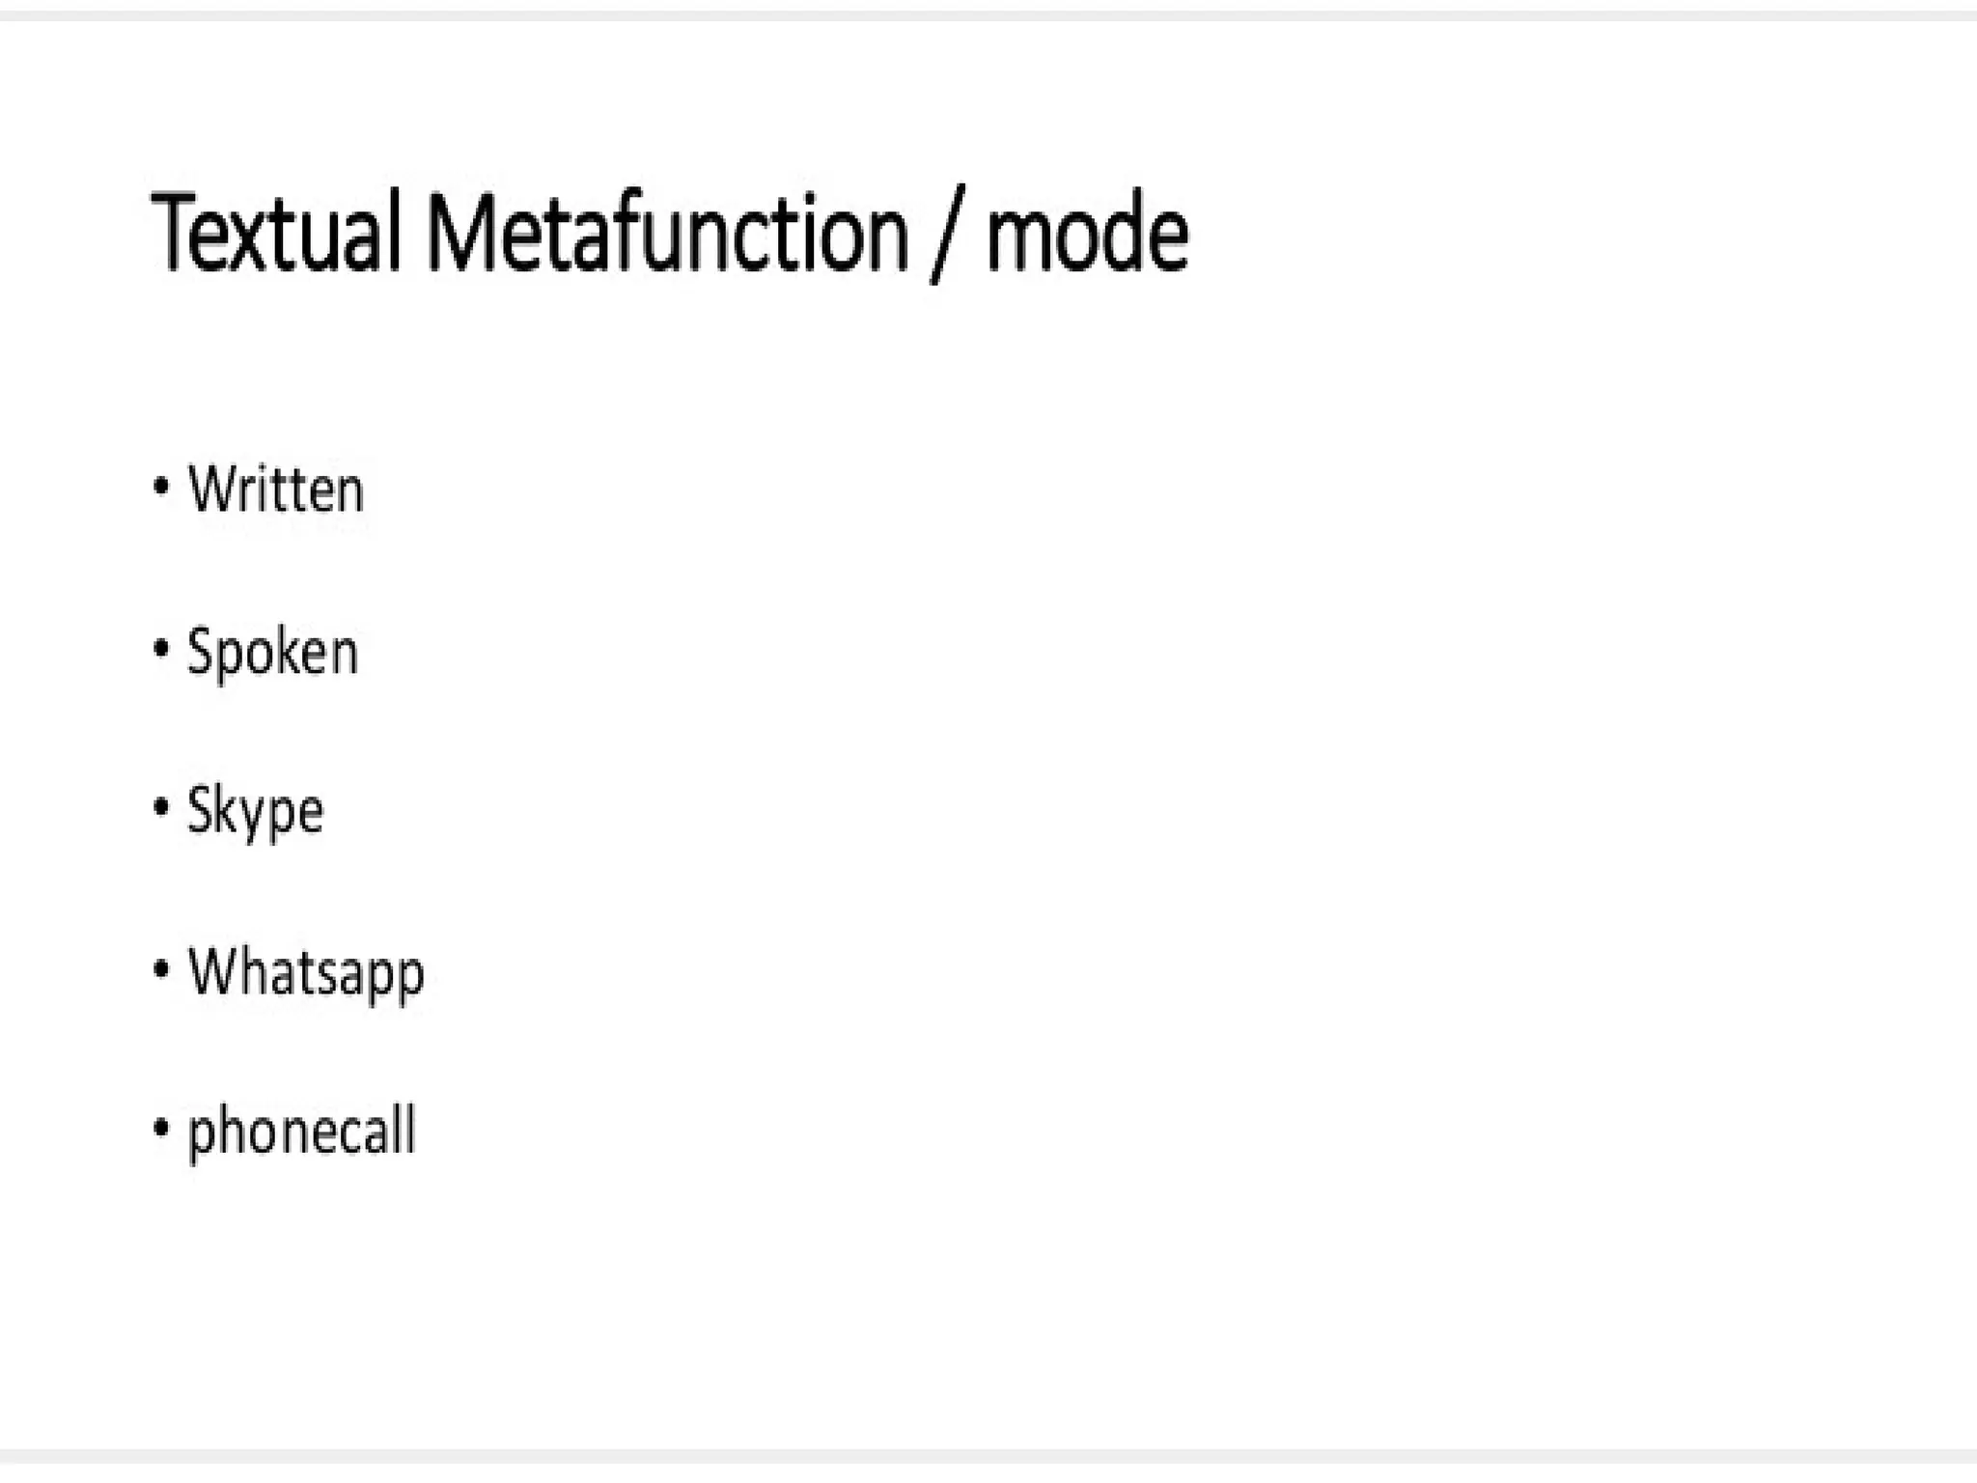This screenshot has height=1483, width=1977.
Task: Select the "phonecall" bullet text
Action: [301, 1131]
